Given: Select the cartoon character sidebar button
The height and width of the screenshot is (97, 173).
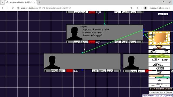Looking at the screenshot, I should click(159, 47).
